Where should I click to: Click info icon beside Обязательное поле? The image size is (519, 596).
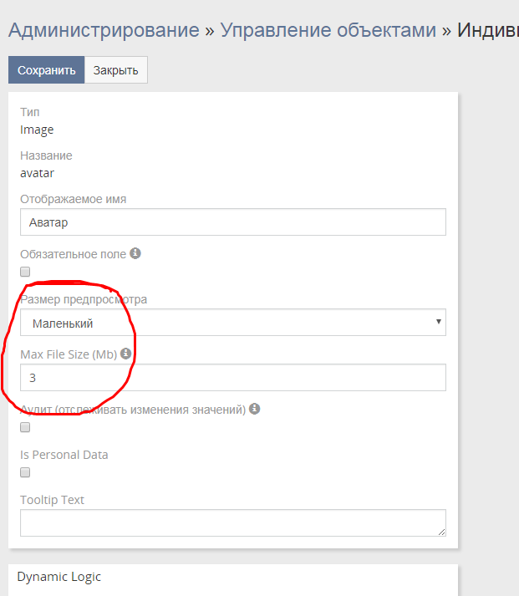point(135,253)
